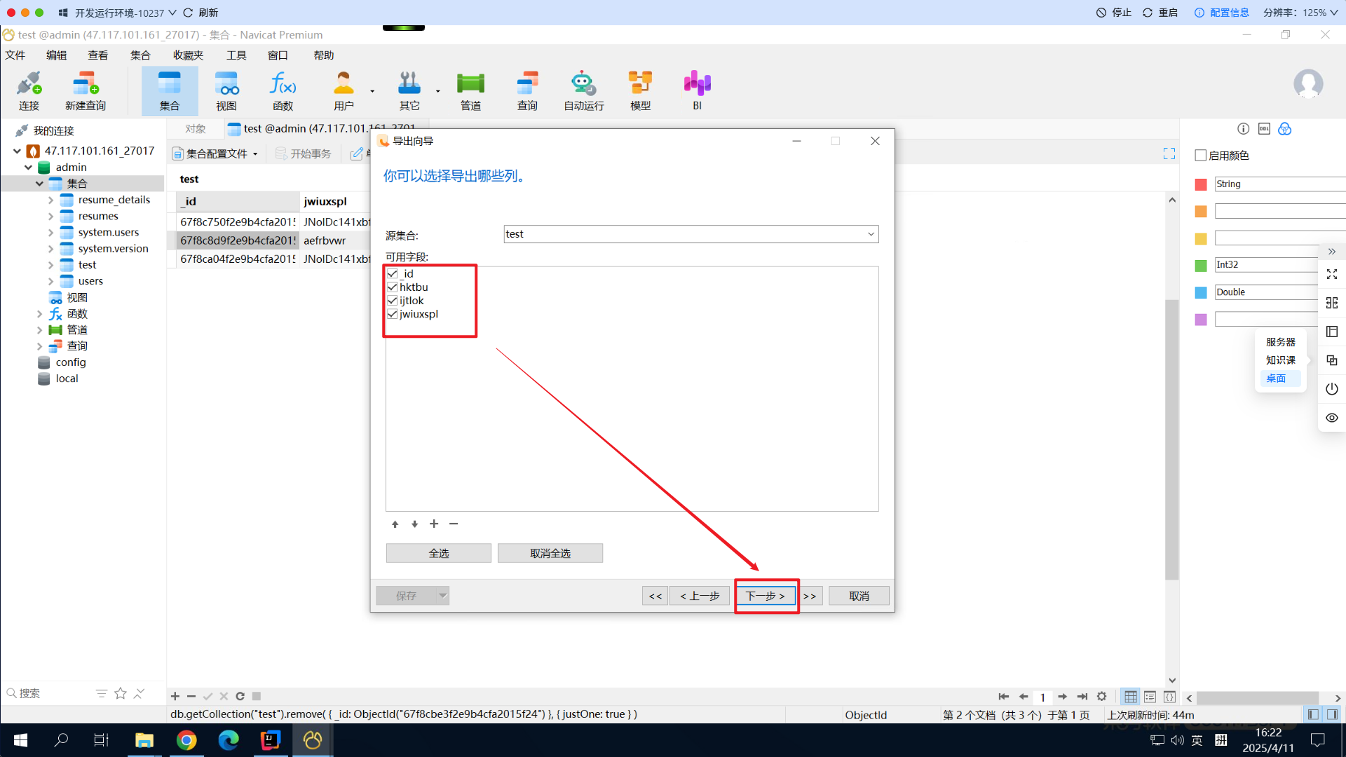Click the 全选 select all button
Viewport: 1346px width, 757px height.
click(x=439, y=553)
